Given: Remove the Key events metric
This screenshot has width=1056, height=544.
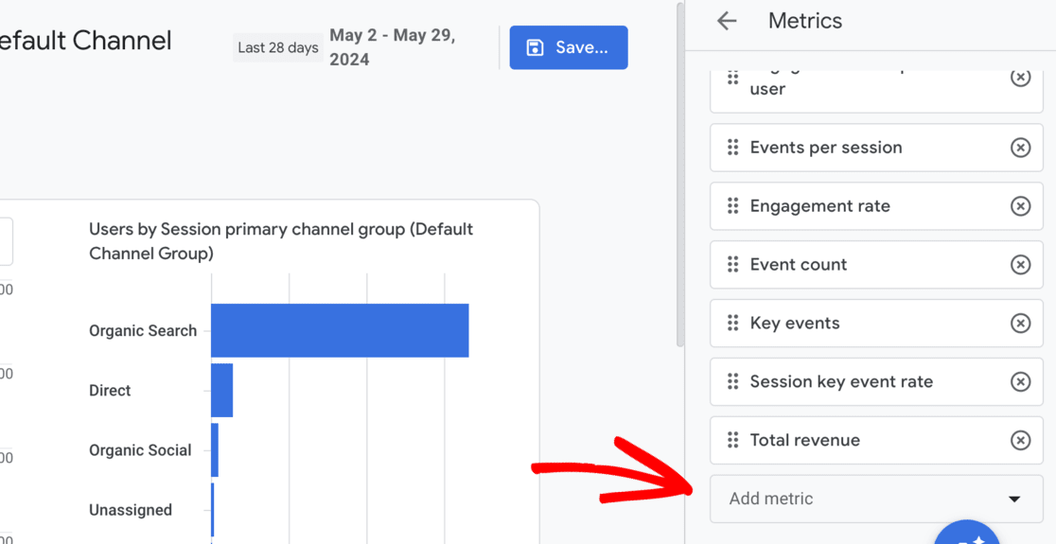Looking at the screenshot, I should pyautogui.click(x=1020, y=324).
